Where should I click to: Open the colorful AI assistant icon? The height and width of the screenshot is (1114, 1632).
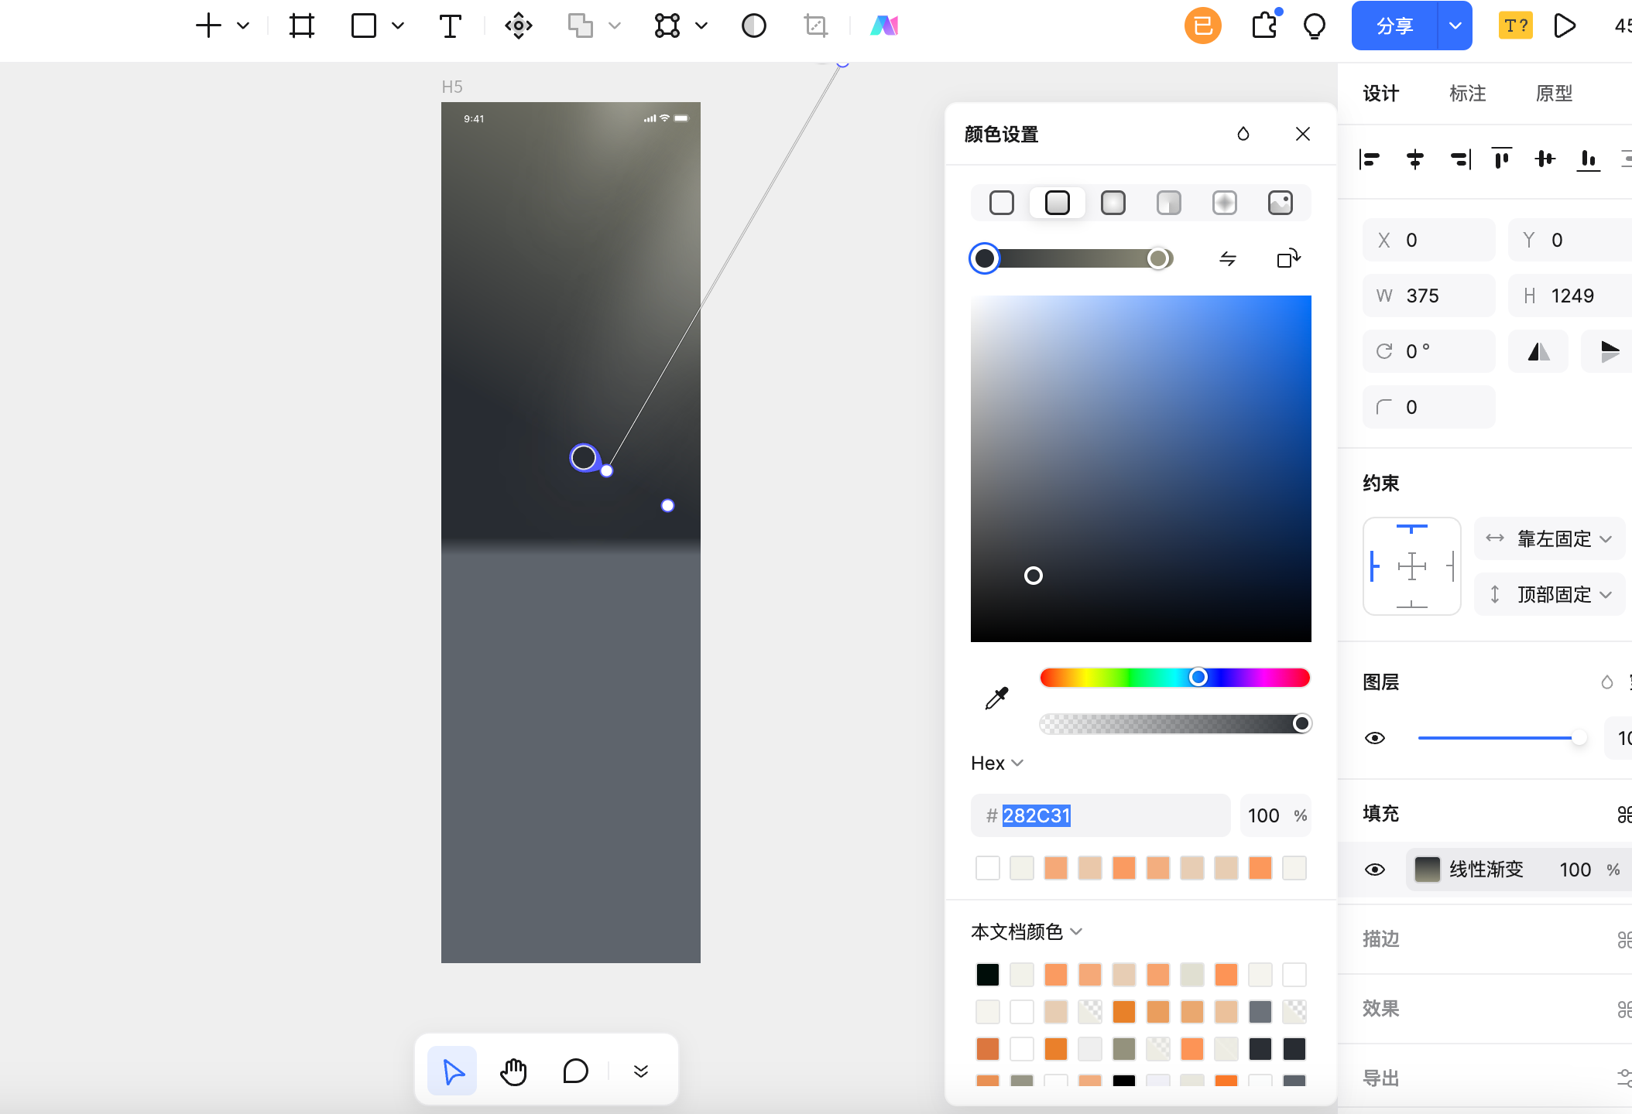tap(883, 26)
